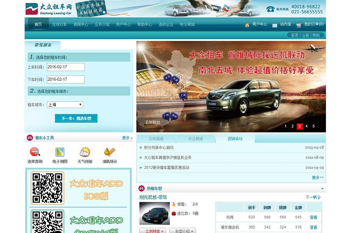The width and height of the screenshot is (350, 233).
Task: Click 查看 in the 市用 price row
Action: click(313, 217)
